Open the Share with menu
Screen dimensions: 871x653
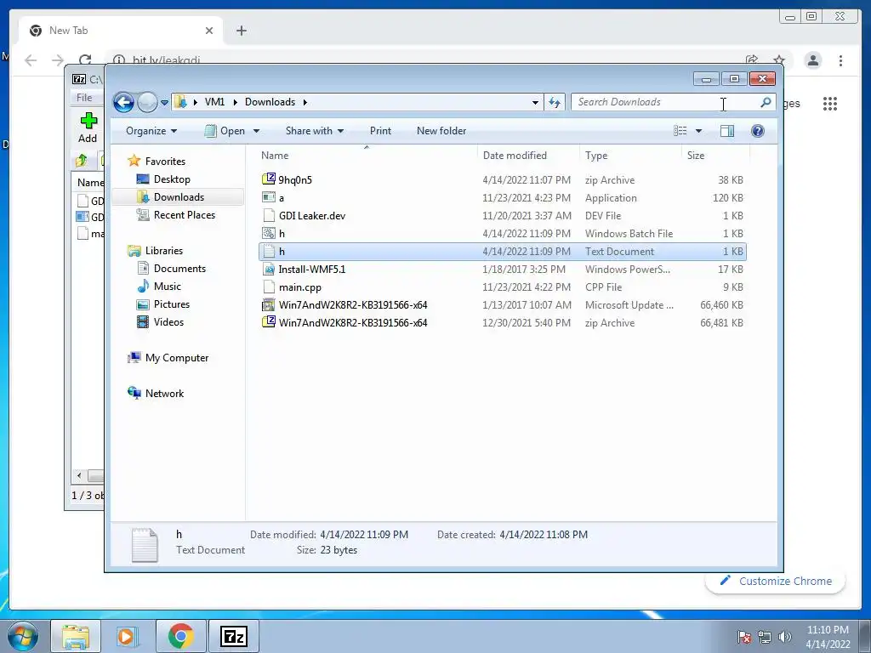315,131
